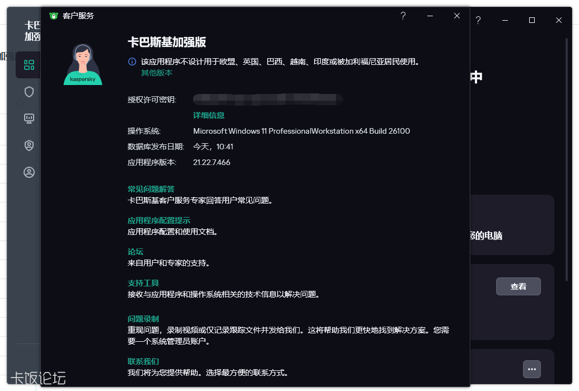Minimize the 客户服务 dialog

click(430, 16)
